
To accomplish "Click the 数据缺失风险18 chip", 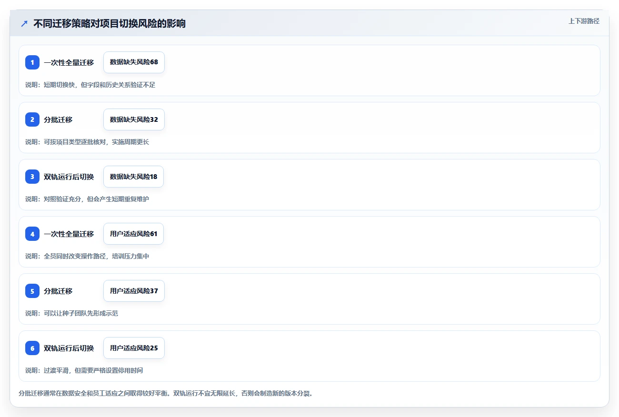I will 133,177.
